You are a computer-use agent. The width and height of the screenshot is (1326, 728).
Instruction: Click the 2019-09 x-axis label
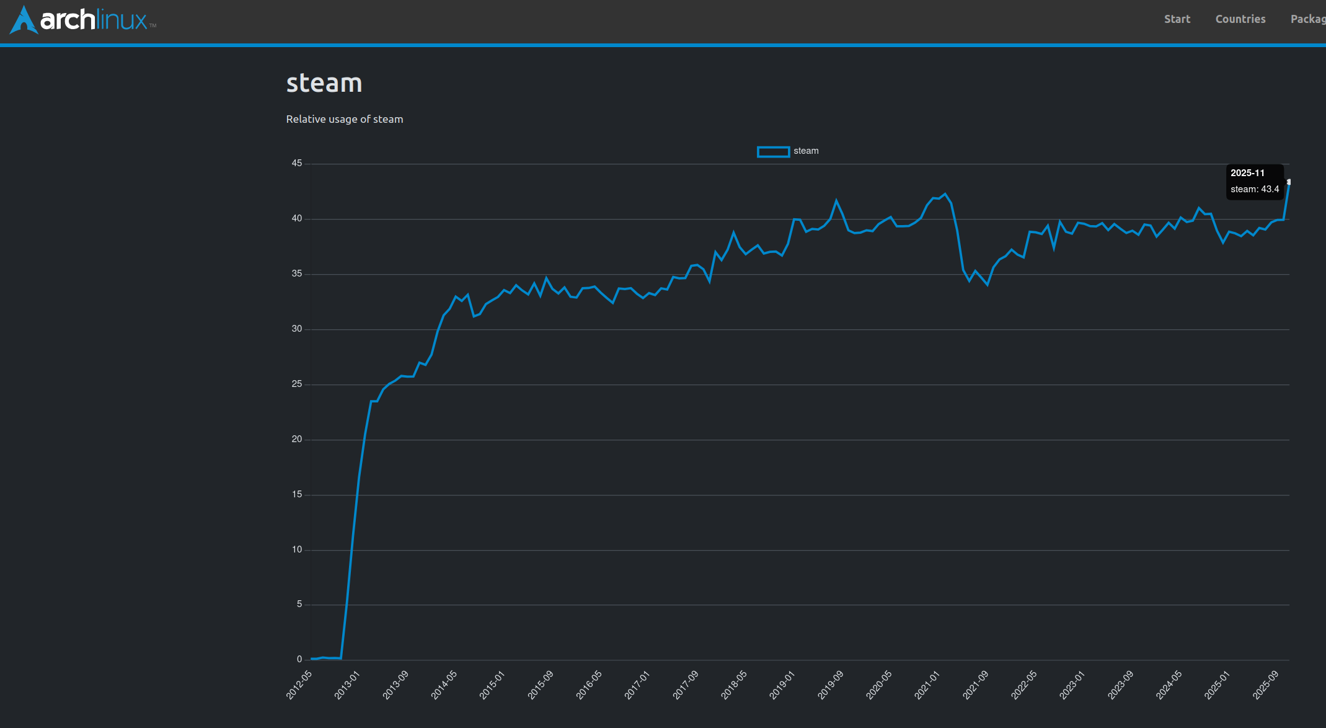(x=831, y=685)
